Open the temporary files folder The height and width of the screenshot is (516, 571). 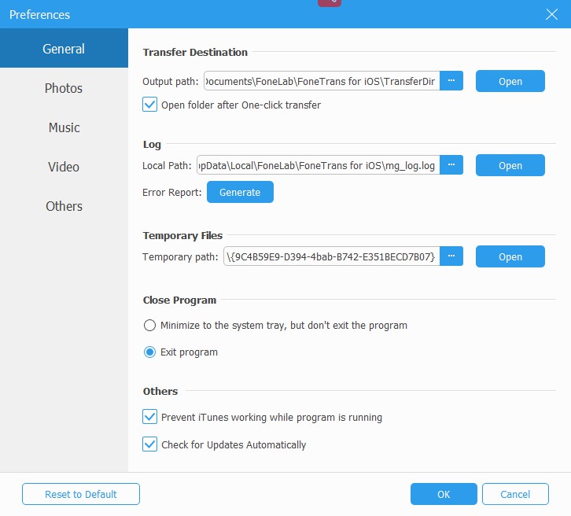coord(510,256)
